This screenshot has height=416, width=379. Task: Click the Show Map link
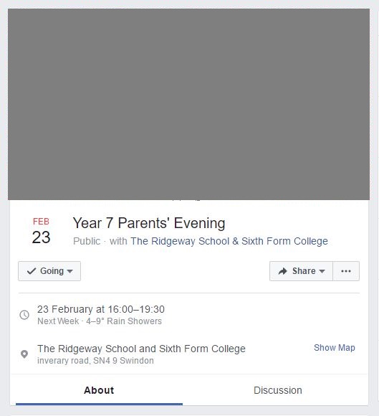tap(335, 348)
